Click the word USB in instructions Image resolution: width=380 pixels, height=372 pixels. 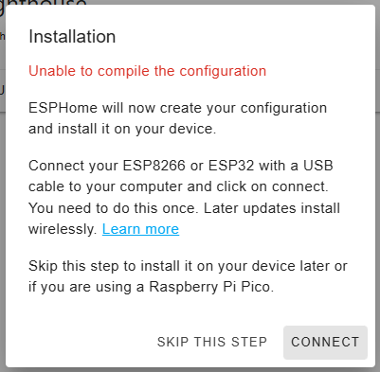click(x=318, y=166)
